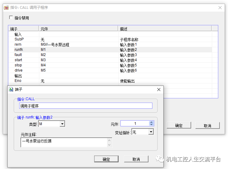Click 取消 in the CALL window
Image resolution: width=228 pixels, height=169 pixels.
[208, 125]
